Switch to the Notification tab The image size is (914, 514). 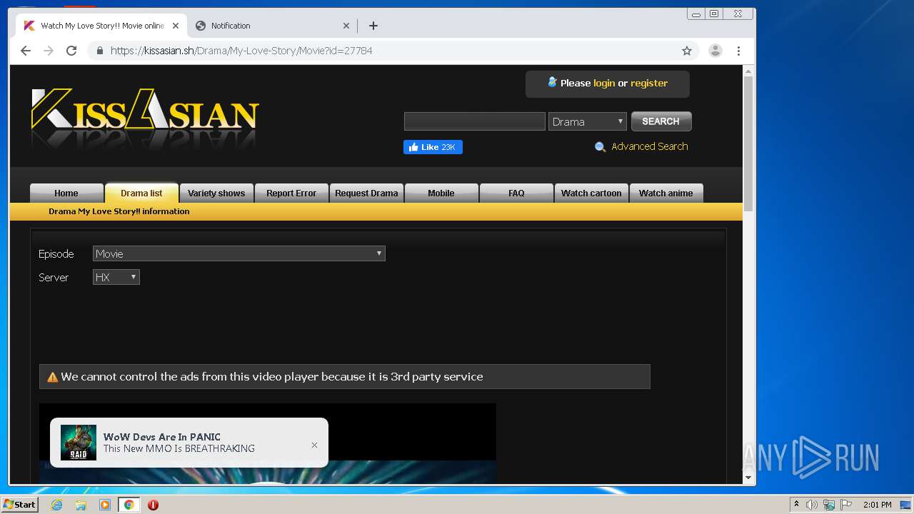pyautogui.click(x=271, y=26)
